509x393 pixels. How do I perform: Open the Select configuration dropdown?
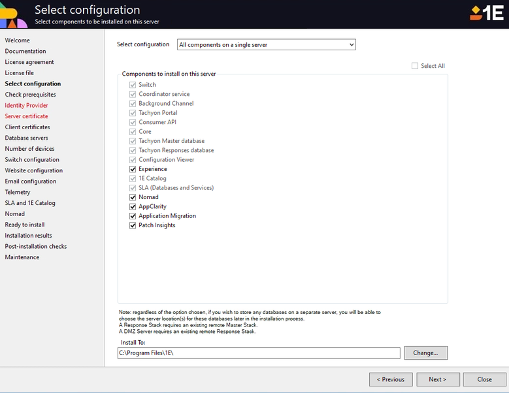point(267,44)
